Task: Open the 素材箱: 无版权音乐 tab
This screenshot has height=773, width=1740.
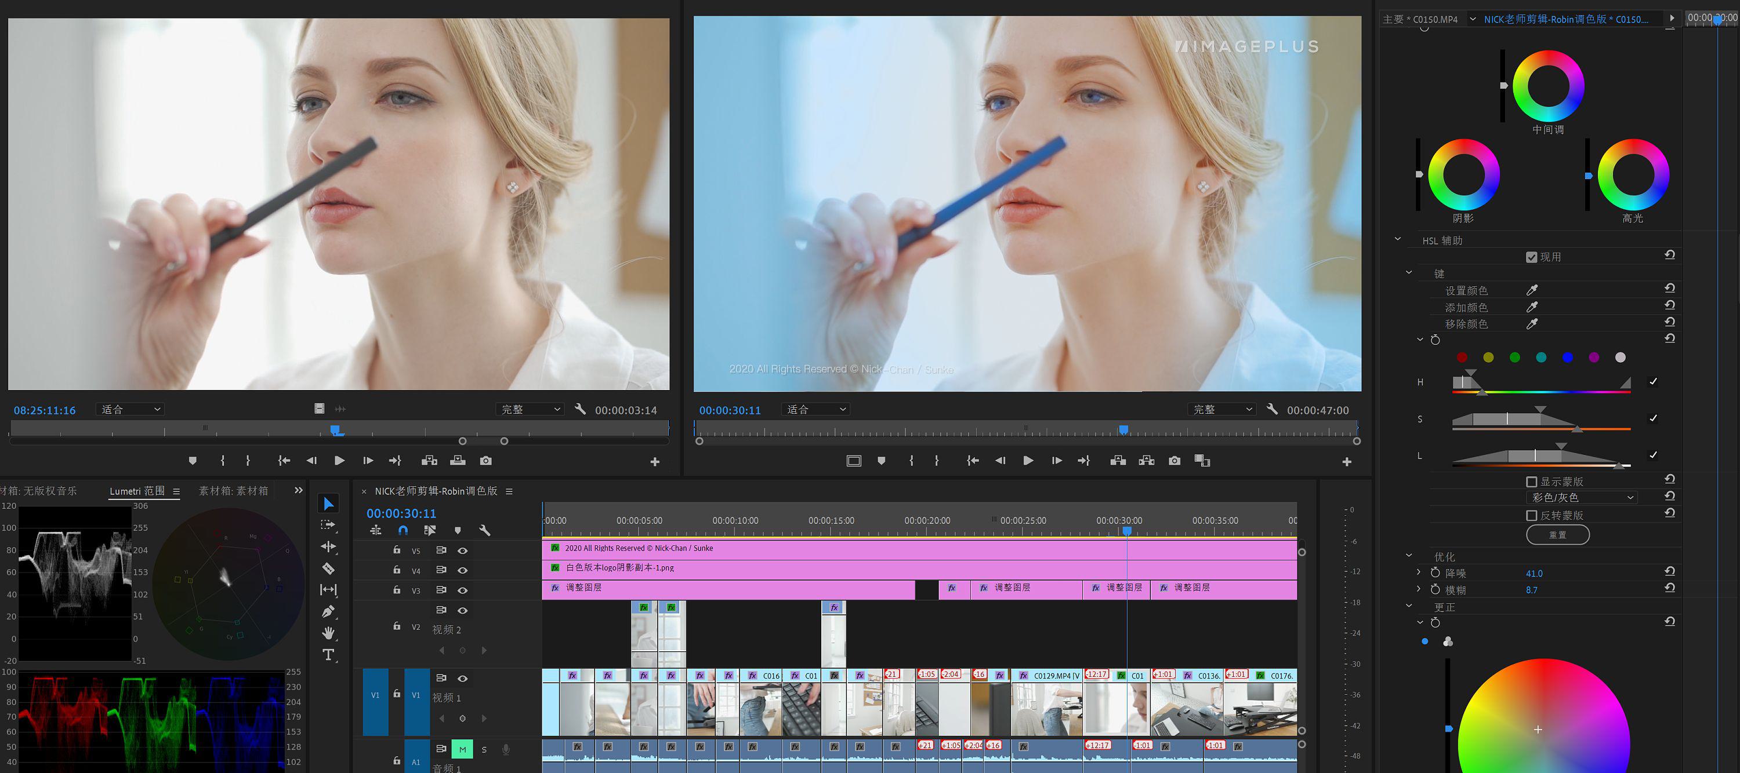Action: pyautogui.click(x=38, y=491)
